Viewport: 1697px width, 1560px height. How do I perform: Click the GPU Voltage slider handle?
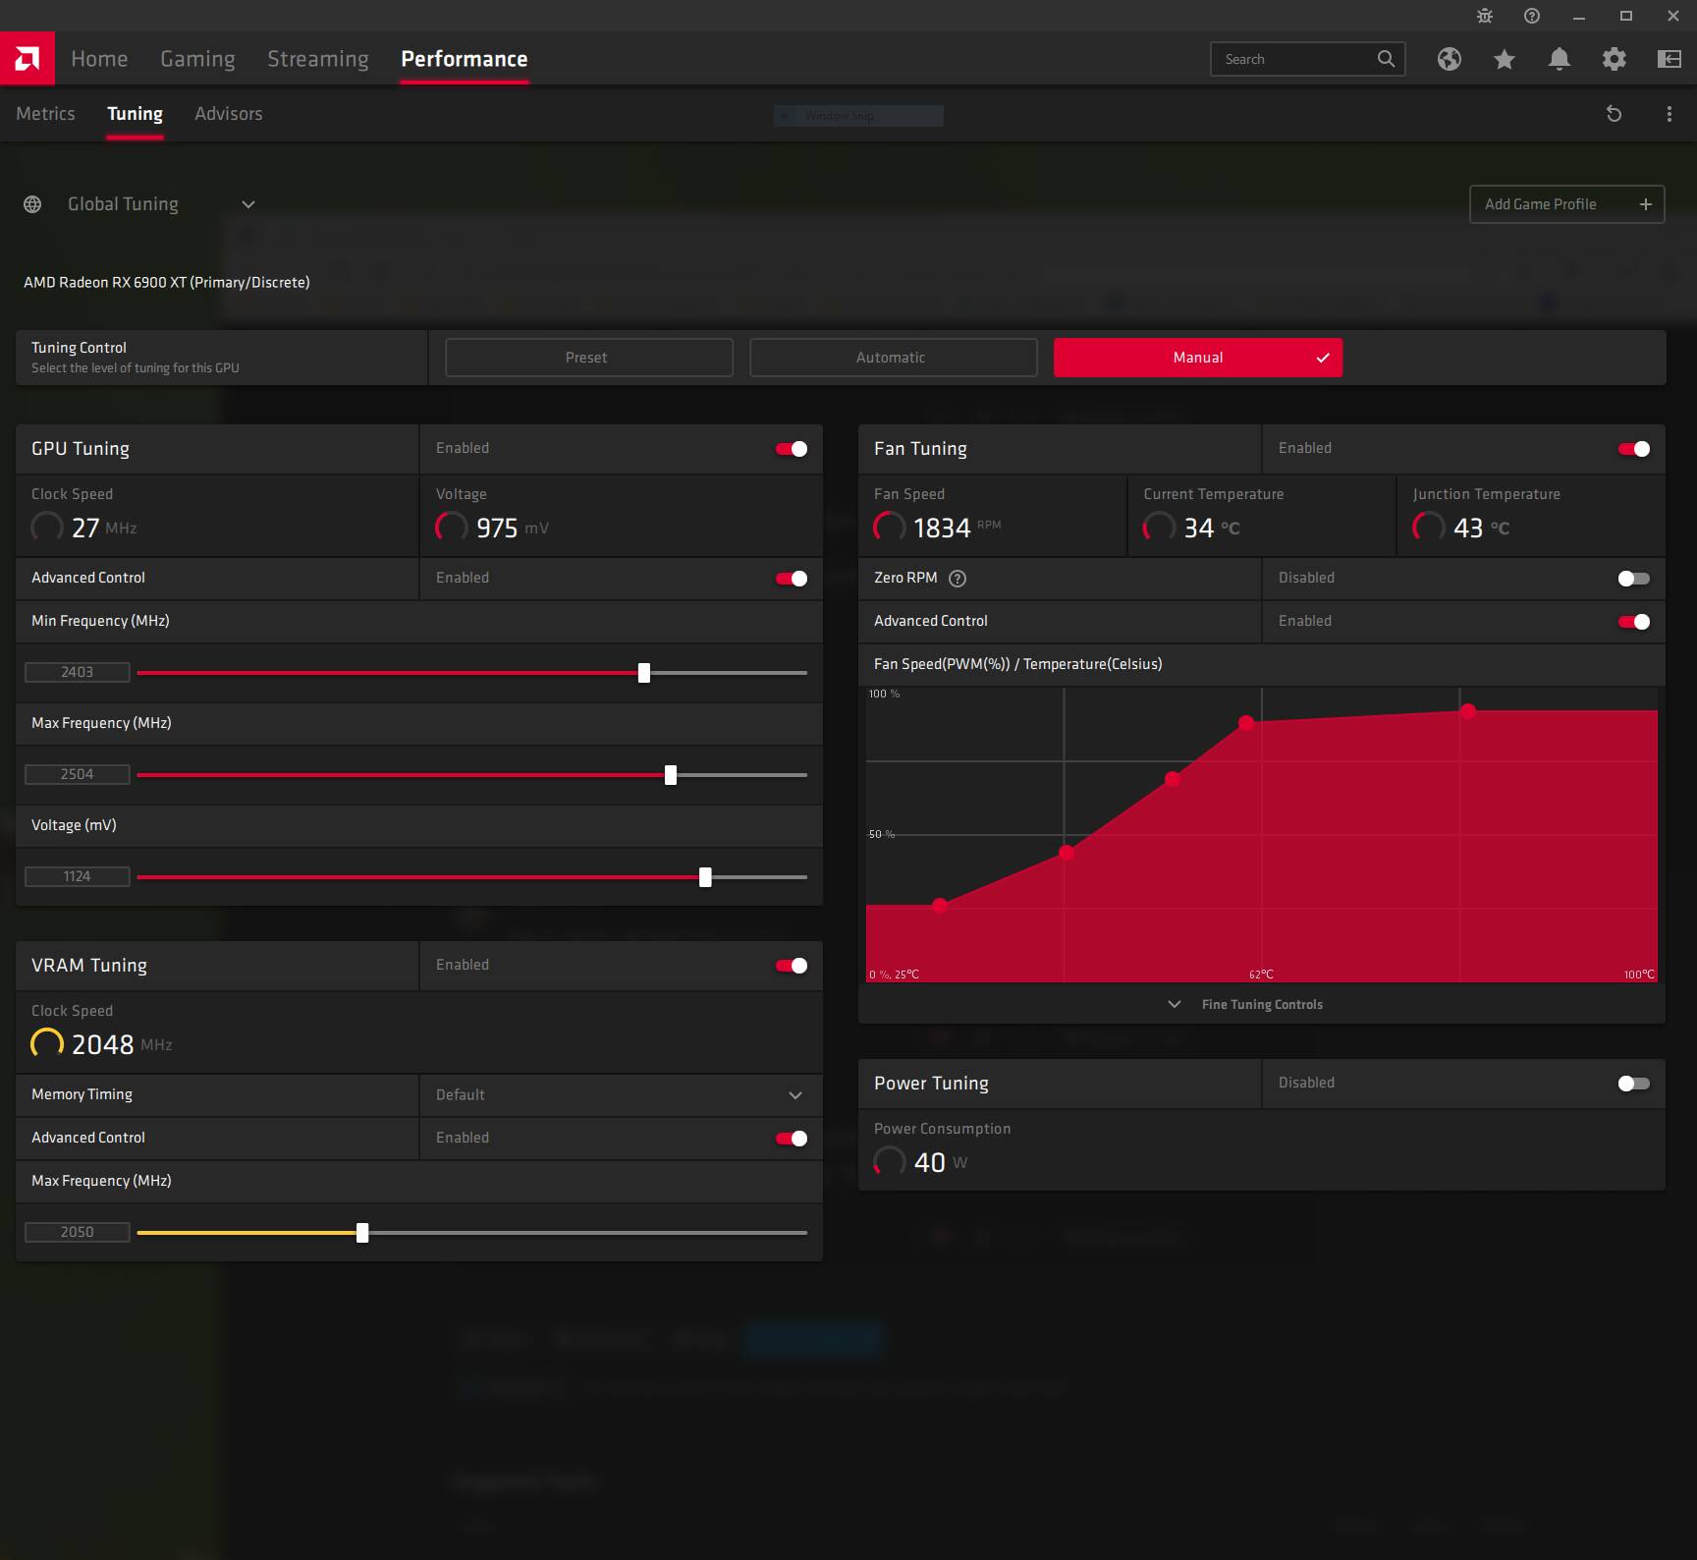pos(705,877)
